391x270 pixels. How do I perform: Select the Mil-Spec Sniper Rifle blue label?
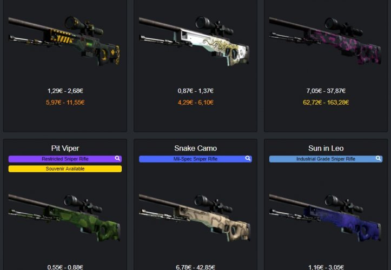[x=196, y=159]
